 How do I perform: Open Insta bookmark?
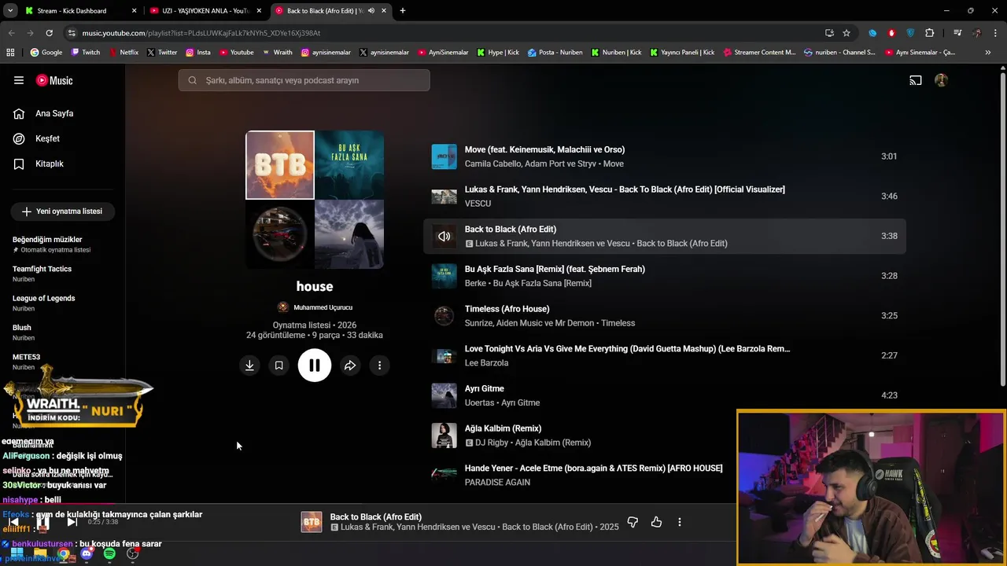[198, 53]
